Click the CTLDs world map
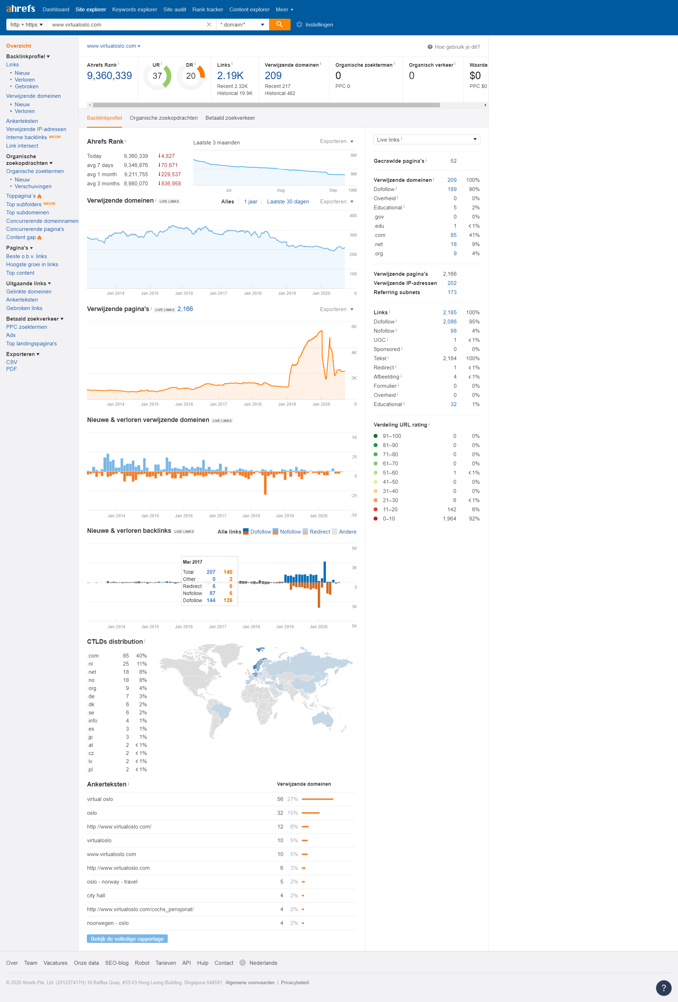The height and width of the screenshot is (1002, 678). click(256, 691)
